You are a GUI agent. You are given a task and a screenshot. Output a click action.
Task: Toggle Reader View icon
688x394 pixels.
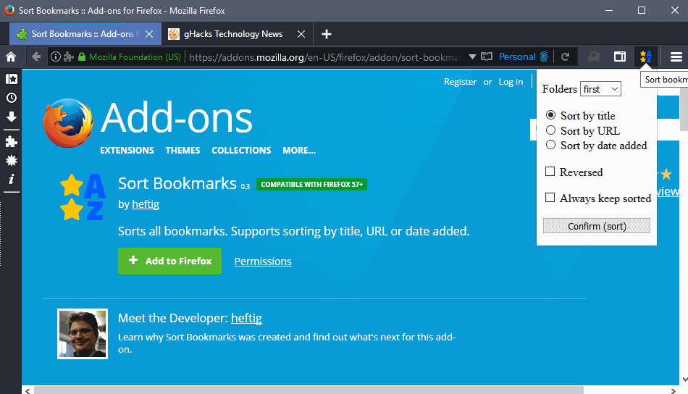487,56
